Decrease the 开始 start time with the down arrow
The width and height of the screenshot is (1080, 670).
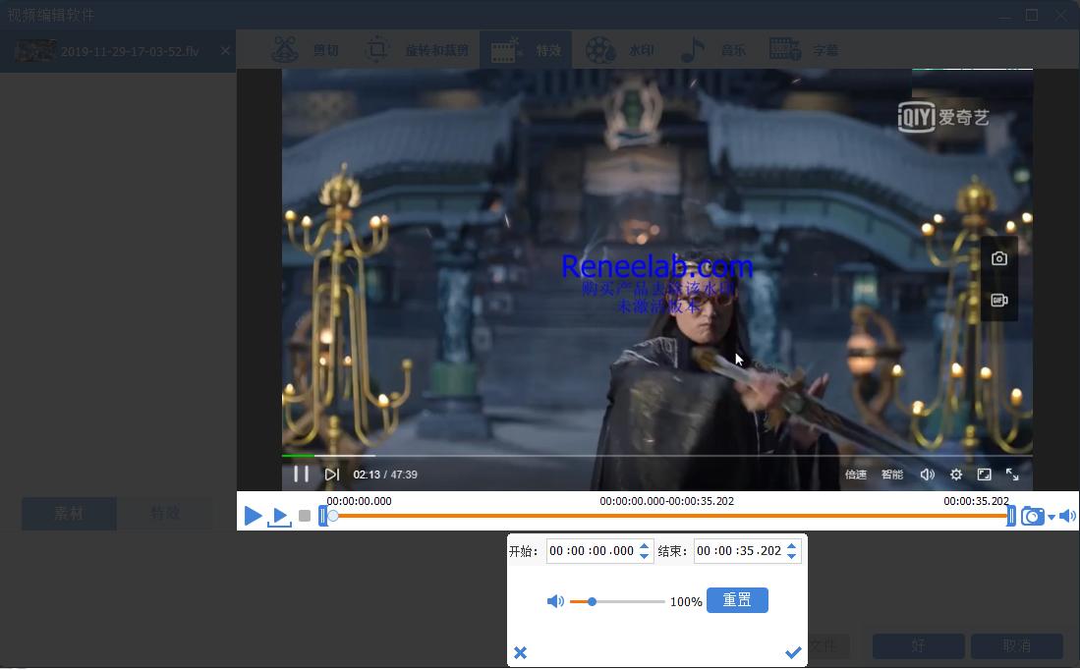(x=644, y=556)
